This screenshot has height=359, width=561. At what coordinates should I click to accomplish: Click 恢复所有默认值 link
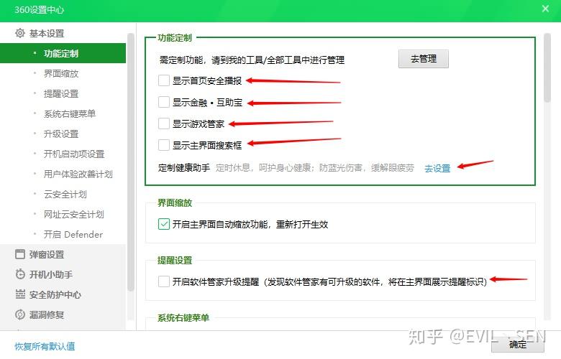45,346
